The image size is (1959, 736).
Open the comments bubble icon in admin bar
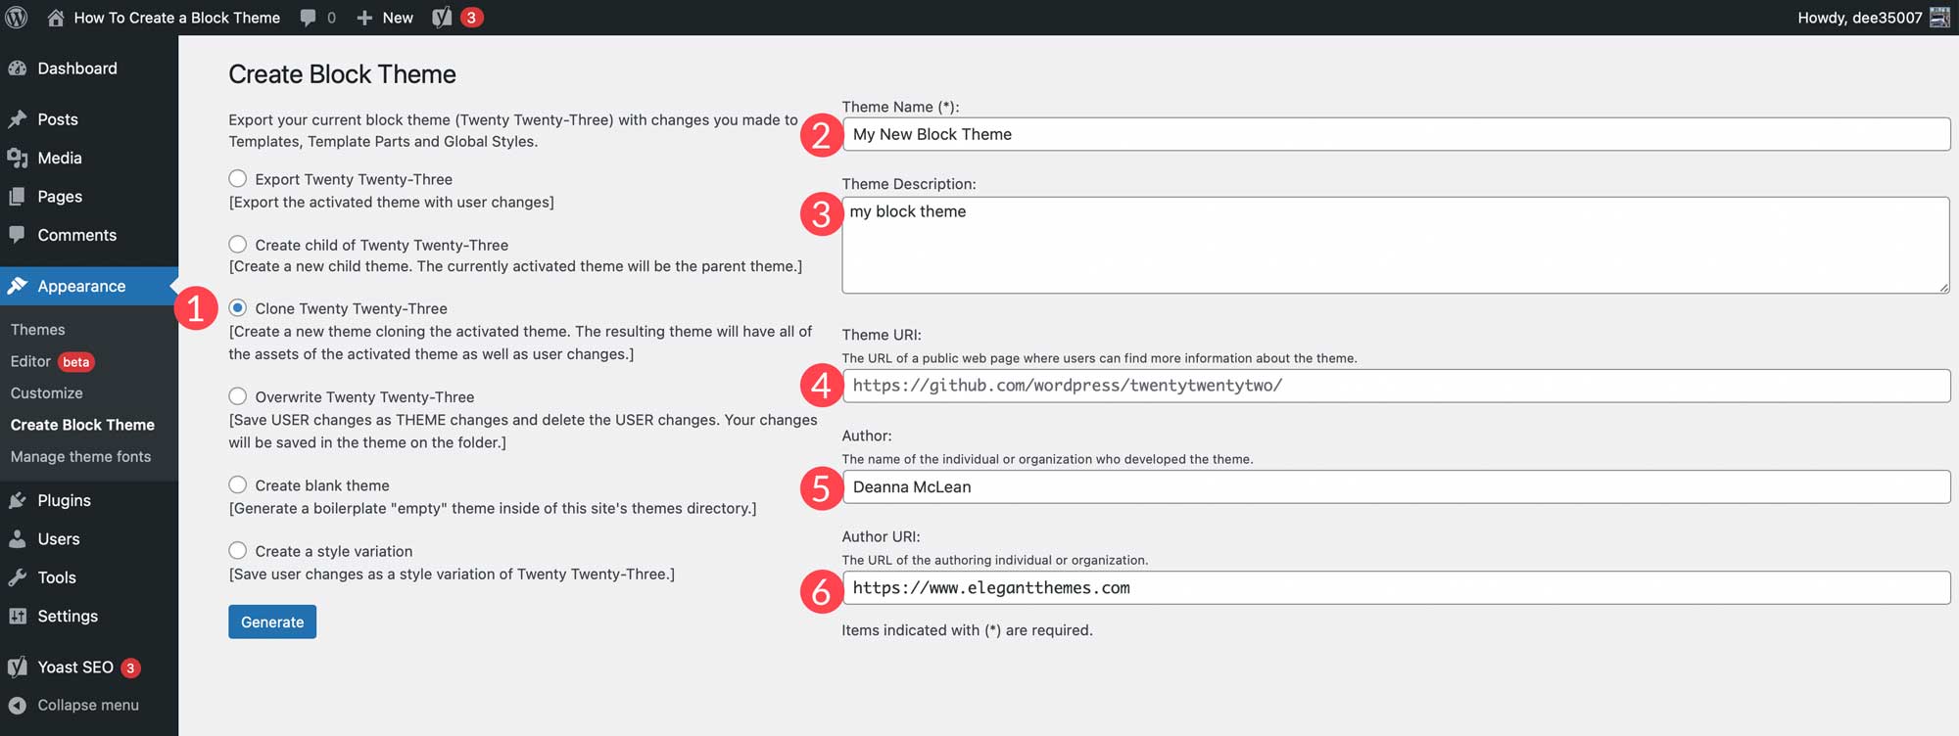tap(309, 18)
